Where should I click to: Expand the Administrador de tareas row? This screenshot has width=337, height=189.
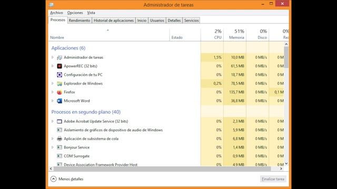pos(53,57)
